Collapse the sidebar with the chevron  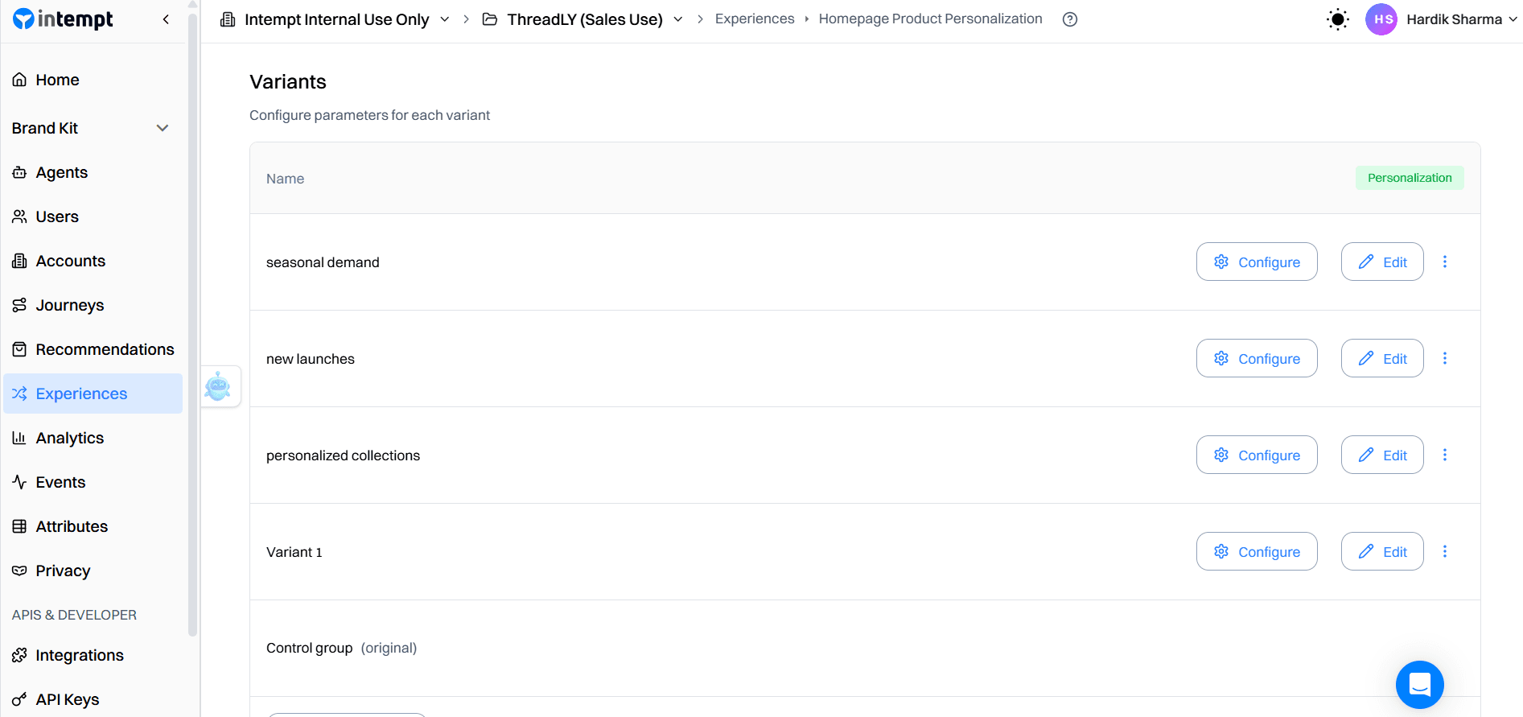click(x=166, y=19)
